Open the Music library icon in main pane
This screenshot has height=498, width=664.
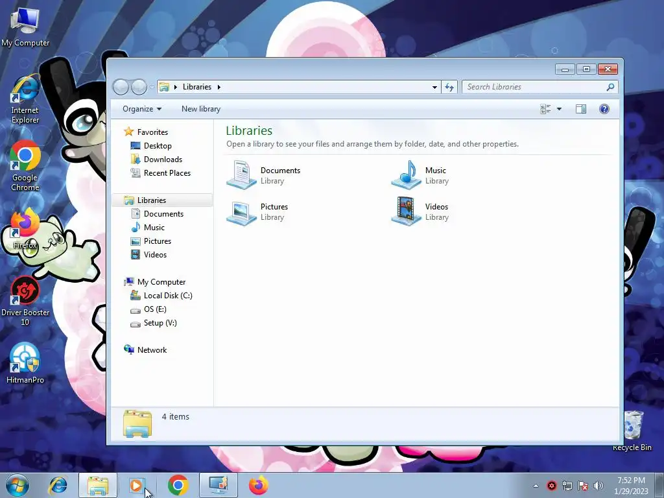tap(406, 174)
